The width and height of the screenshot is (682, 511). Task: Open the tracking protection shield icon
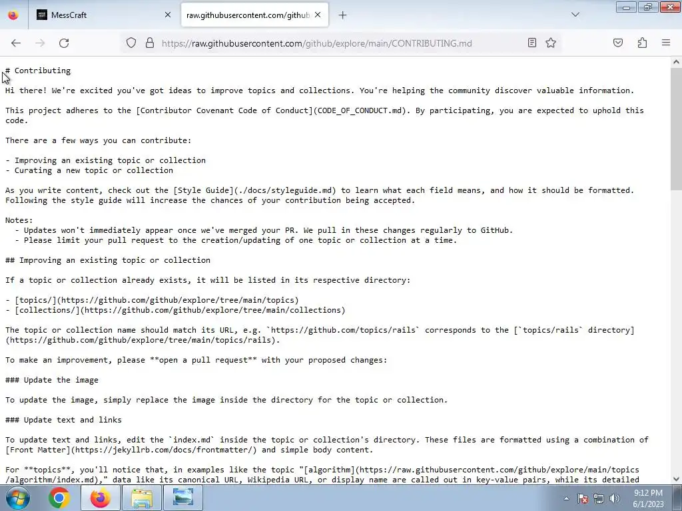131,43
